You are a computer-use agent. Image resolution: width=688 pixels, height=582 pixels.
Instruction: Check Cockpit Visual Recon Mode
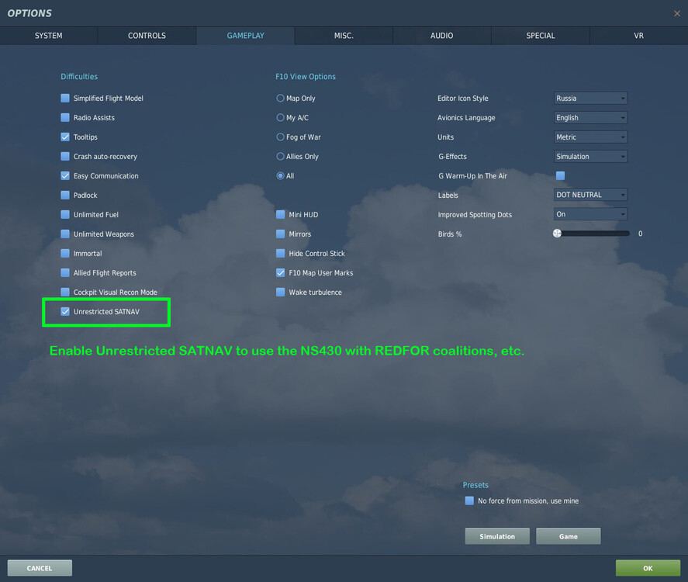tap(65, 292)
